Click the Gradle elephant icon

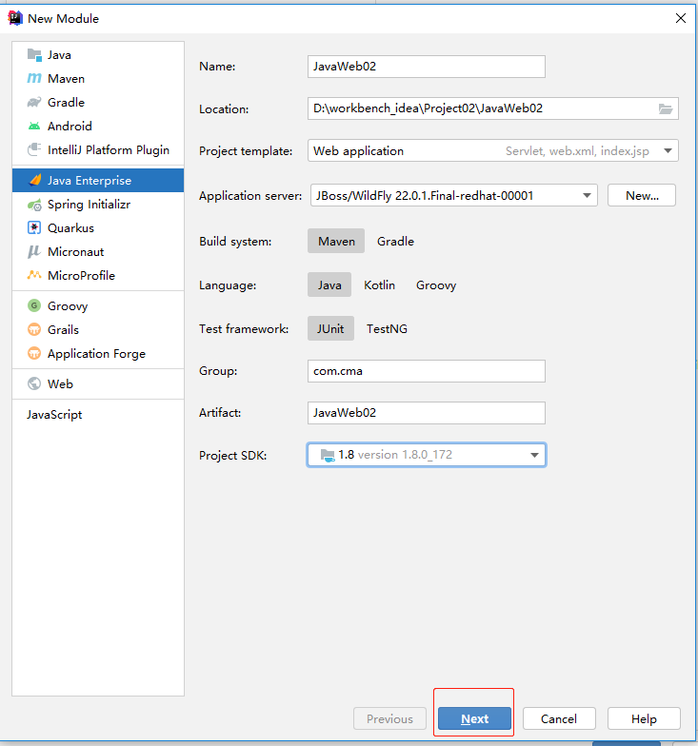coord(34,103)
